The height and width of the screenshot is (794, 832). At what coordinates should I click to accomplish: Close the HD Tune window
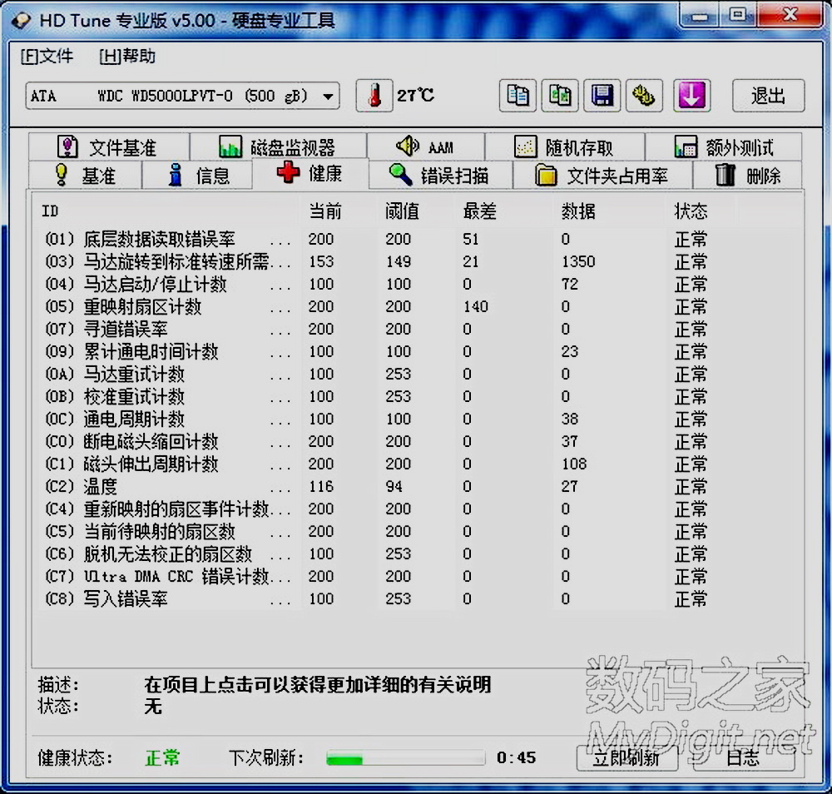(790, 15)
